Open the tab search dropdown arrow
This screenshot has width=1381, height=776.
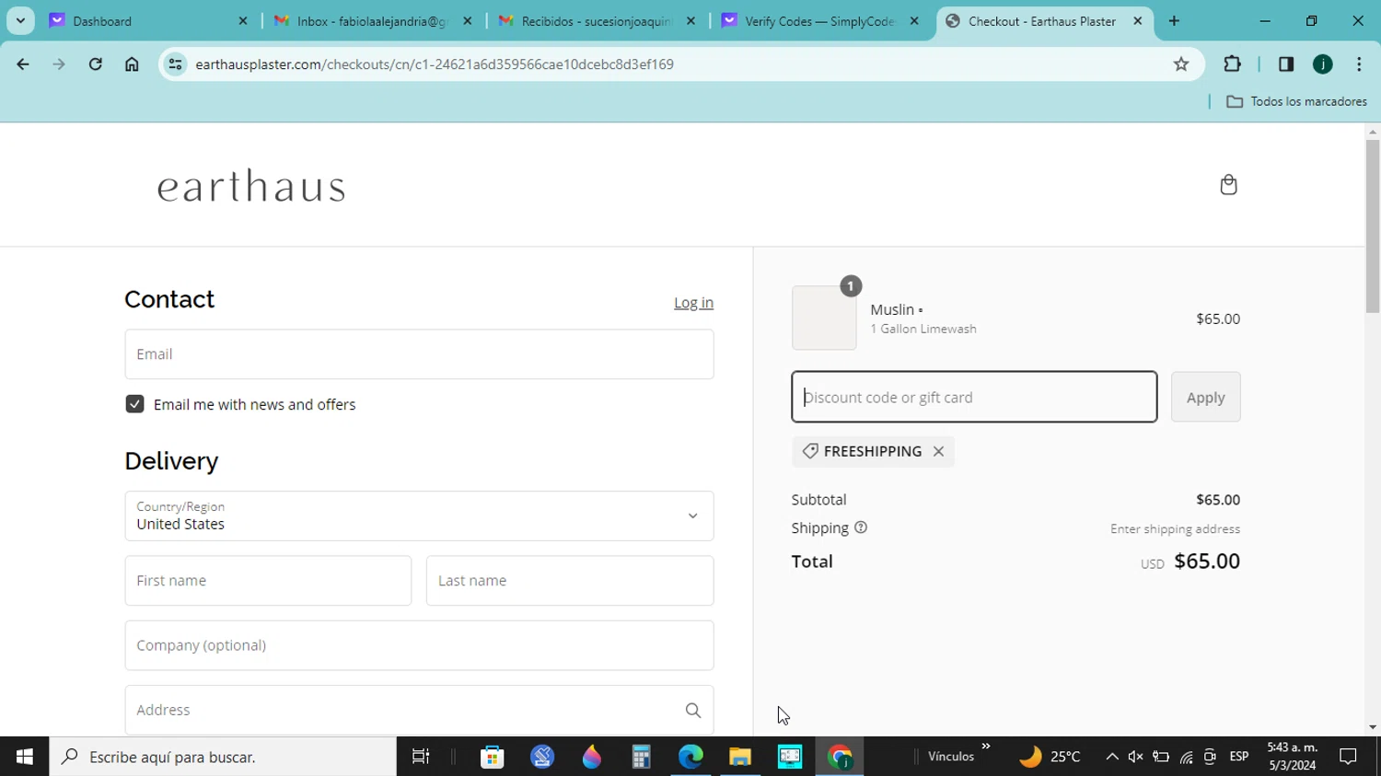tap(20, 21)
